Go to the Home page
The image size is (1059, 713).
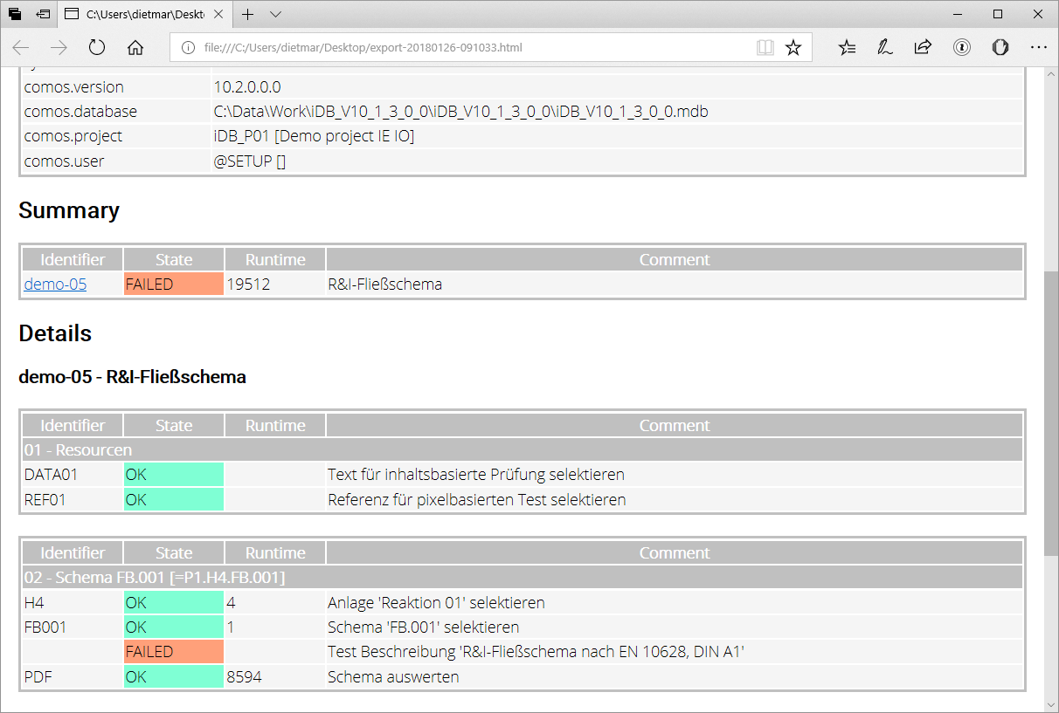[135, 48]
